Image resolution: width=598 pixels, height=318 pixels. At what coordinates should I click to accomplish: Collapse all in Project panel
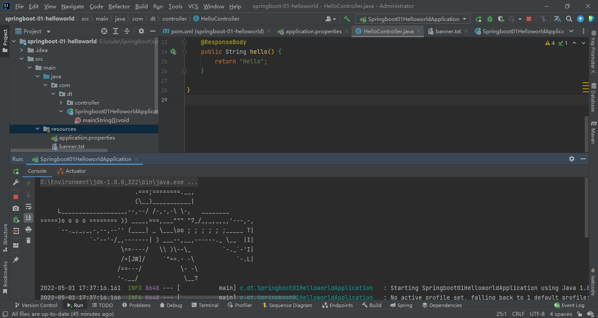[127, 31]
